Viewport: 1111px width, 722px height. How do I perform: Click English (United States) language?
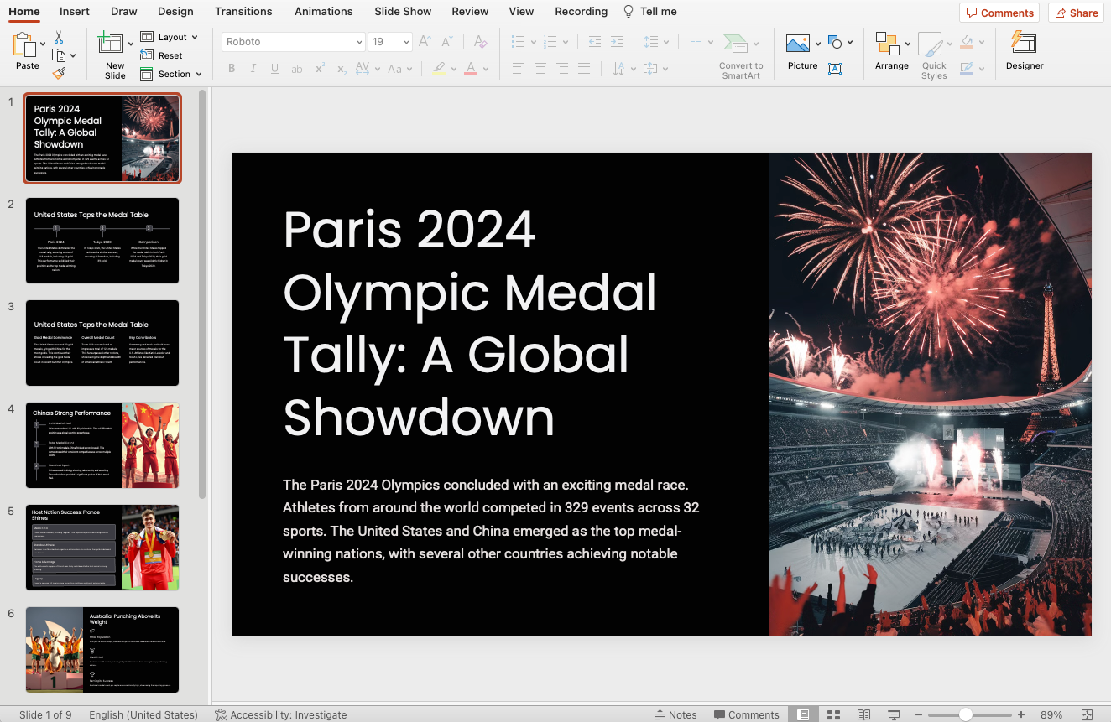pyautogui.click(x=143, y=714)
